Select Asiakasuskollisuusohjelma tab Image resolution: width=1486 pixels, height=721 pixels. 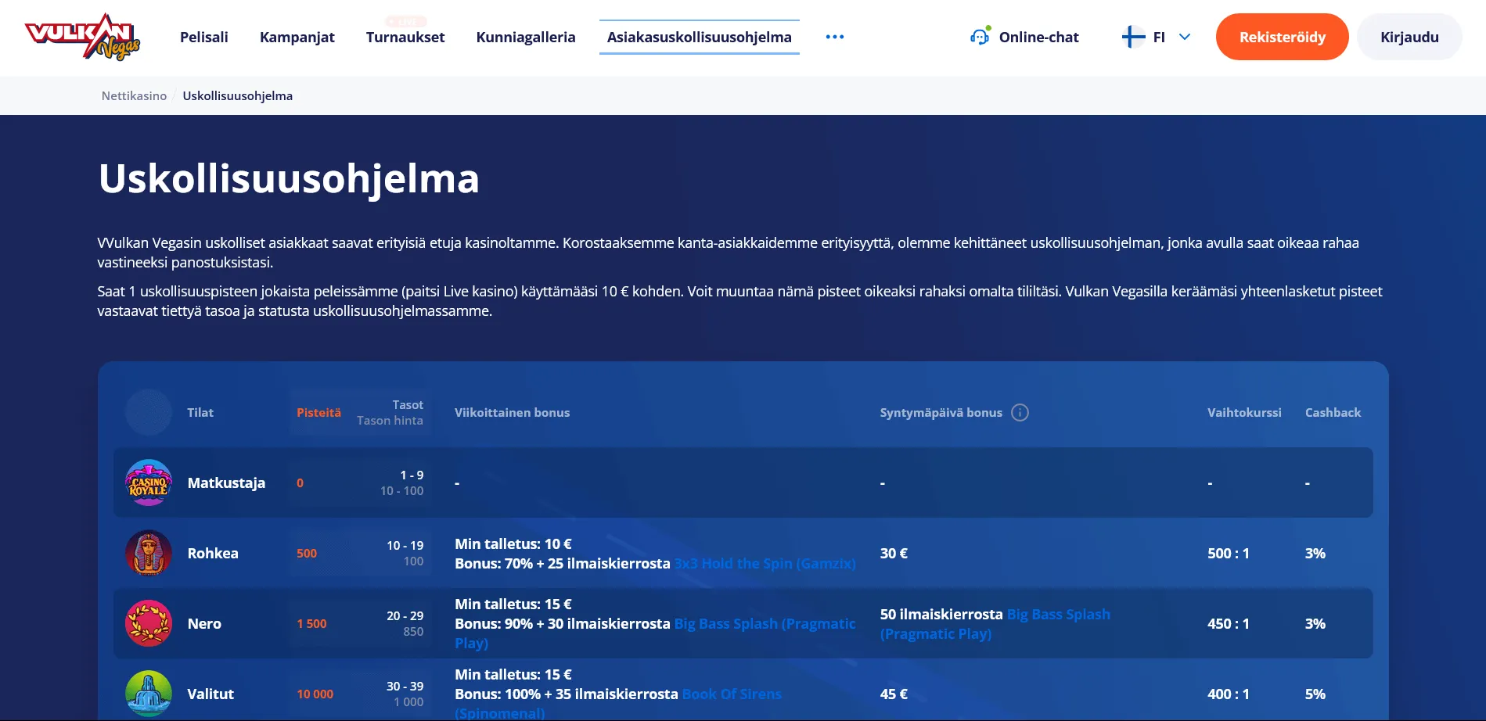coord(700,37)
